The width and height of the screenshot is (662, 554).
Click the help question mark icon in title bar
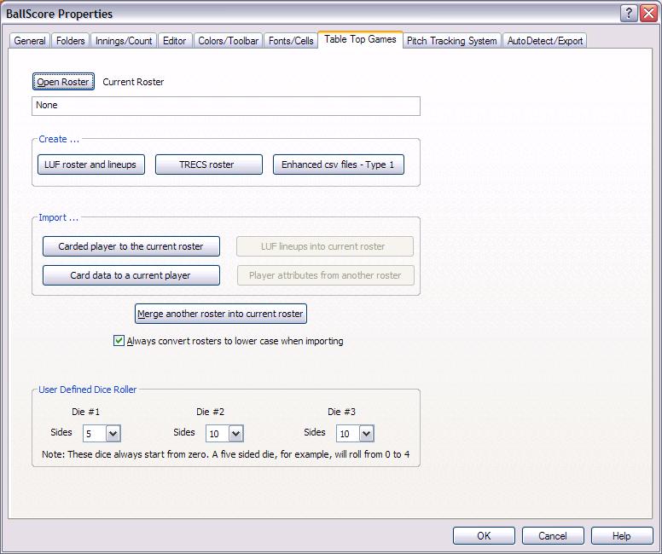point(629,14)
